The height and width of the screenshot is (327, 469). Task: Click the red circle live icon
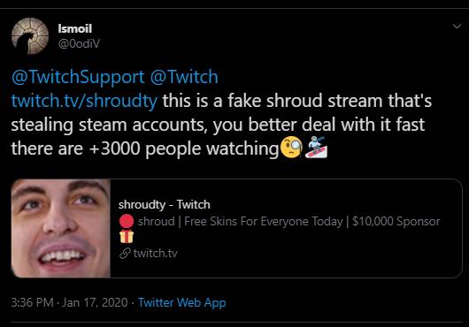[x=127, y=222]
